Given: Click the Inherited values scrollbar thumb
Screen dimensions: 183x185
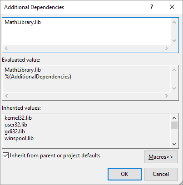Looking at the screenshot, I should tap(174, 125).
